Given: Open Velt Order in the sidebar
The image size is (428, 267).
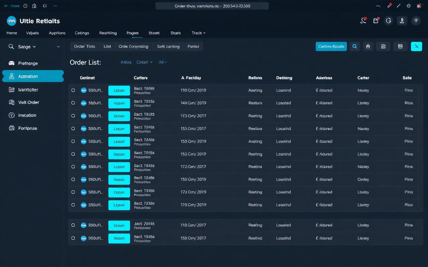Looking at the screenshot, I should click(32, 102).
